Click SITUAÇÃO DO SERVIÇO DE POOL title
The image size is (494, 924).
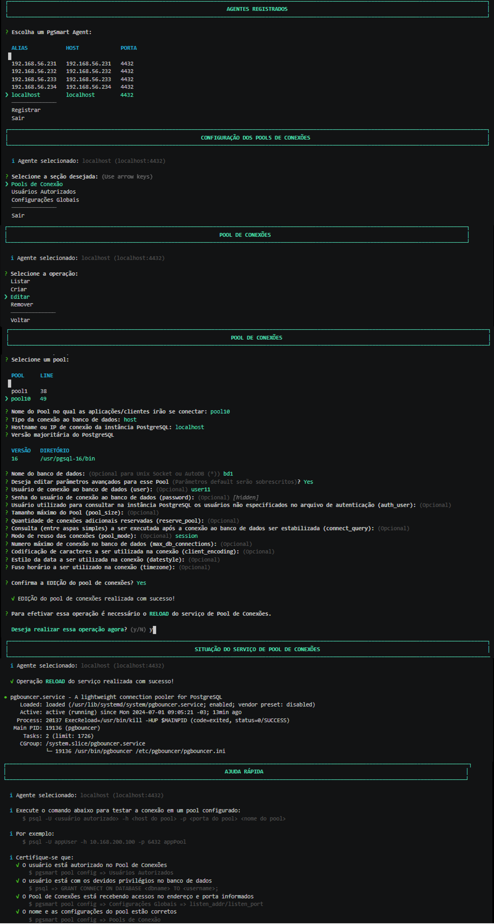point(257,649)
